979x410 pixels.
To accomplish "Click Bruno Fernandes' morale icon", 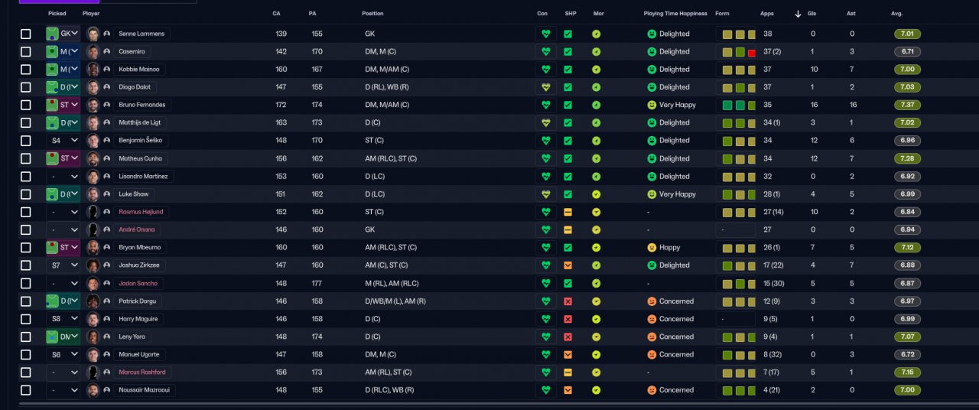I will point(596,105).
